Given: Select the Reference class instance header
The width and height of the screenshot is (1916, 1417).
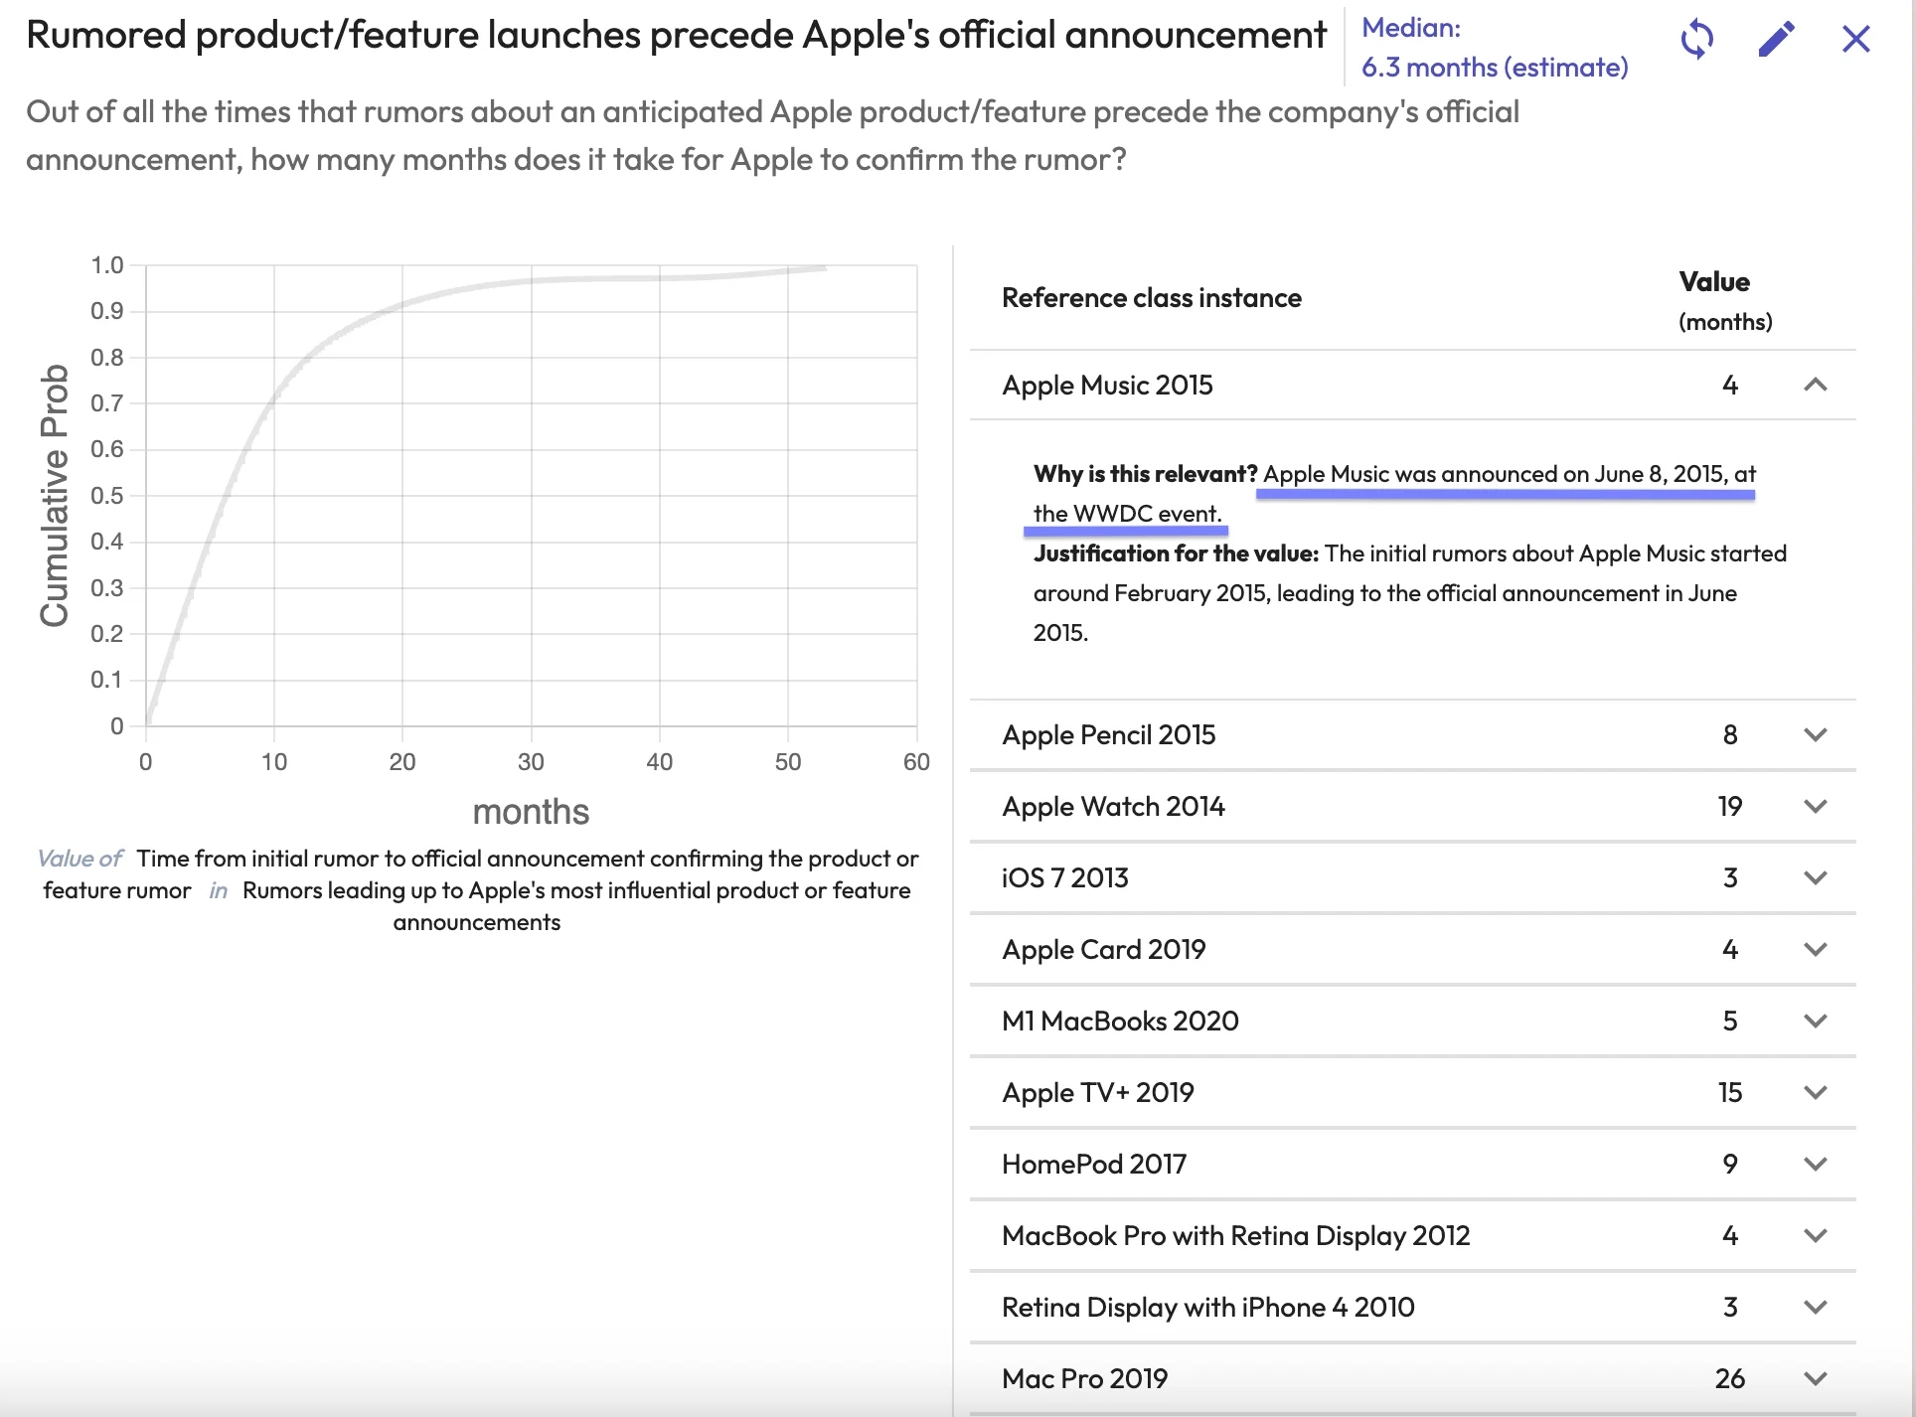Looking at the screenshot, I should click(1151, 297).
